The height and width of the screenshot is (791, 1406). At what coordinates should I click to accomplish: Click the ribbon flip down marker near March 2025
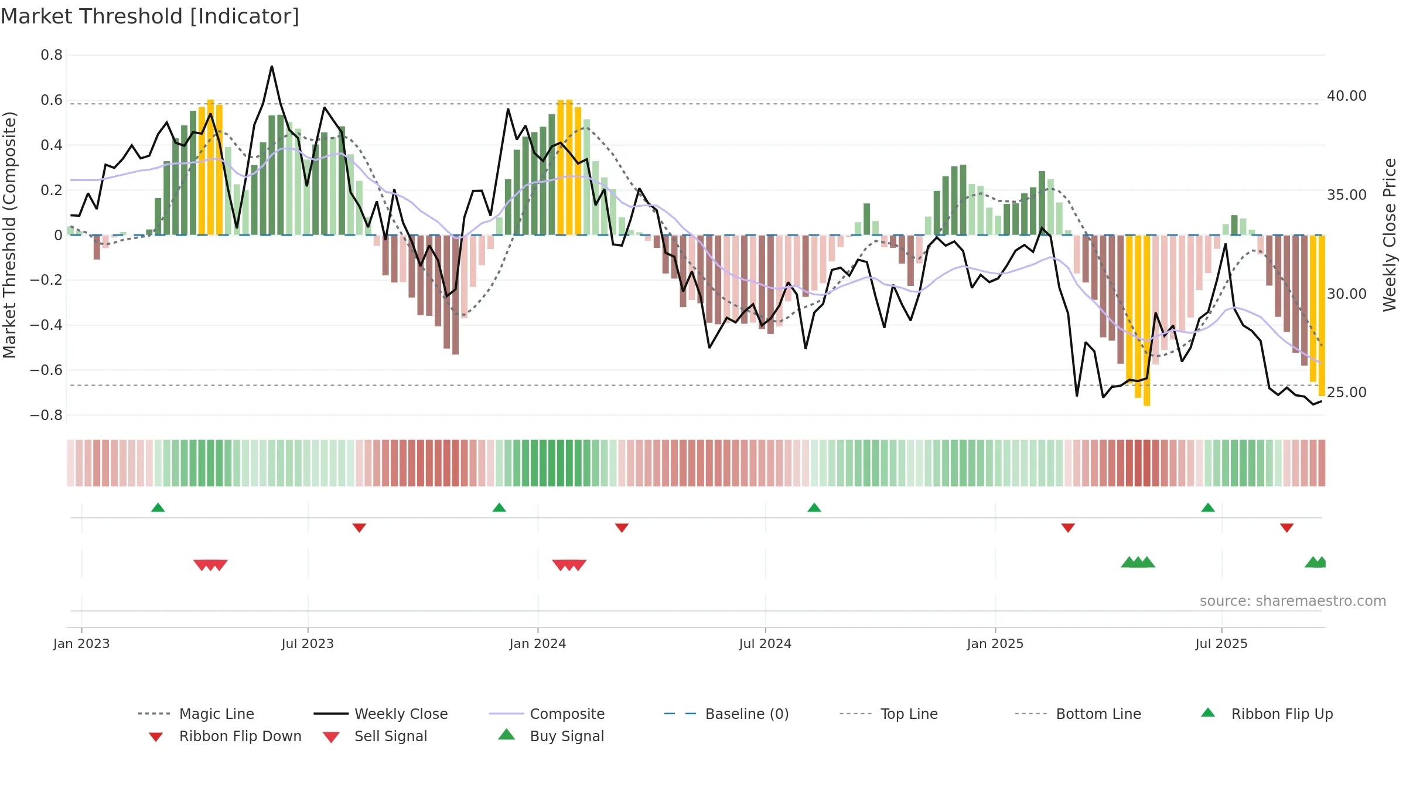tap(1068, 528)
